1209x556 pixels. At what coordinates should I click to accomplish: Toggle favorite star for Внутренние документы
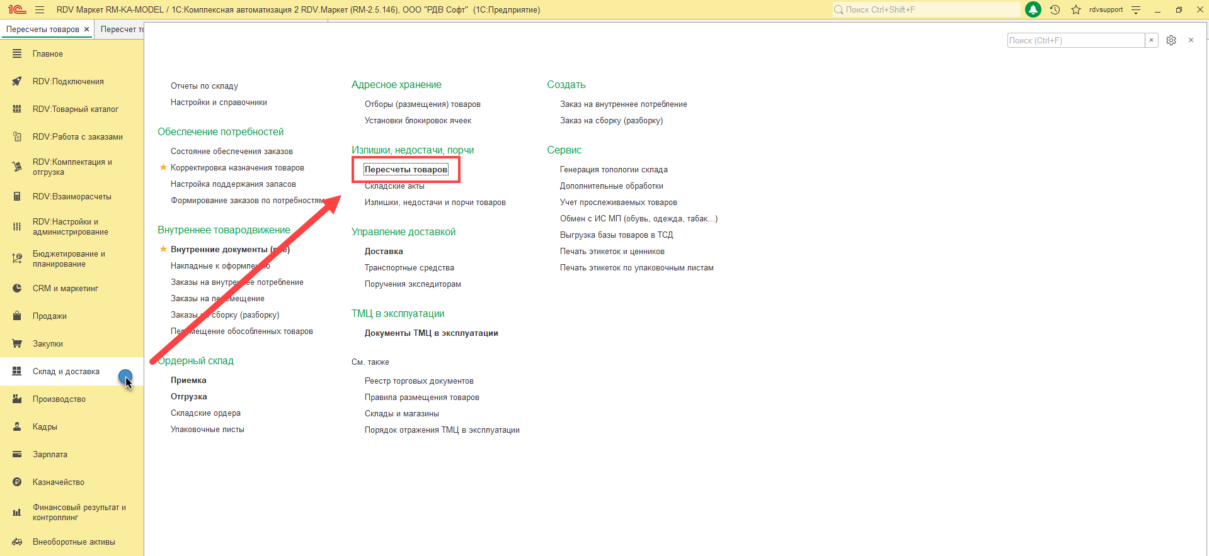[x=163, y=249]
